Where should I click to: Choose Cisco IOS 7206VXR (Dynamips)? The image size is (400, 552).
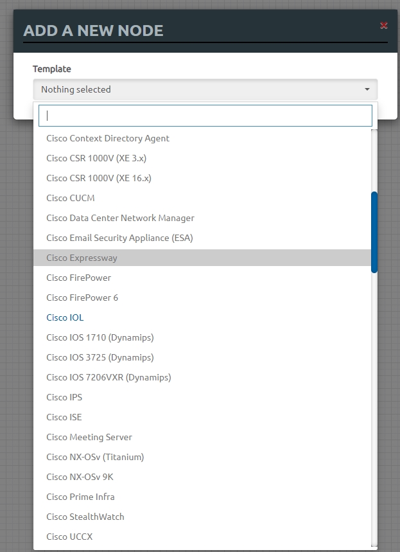pos(202,377)
